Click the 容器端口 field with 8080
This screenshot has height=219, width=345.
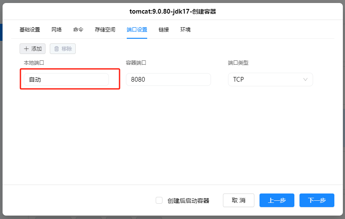pyautogui.click(x=168, y=80)
